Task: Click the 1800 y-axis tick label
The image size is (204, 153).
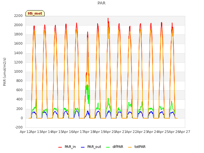Action: 18,34
